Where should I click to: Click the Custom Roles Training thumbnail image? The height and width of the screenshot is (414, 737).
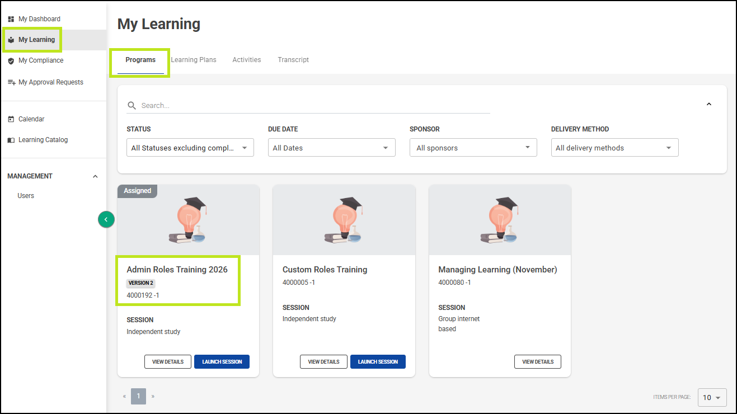(x=344, y=220)
